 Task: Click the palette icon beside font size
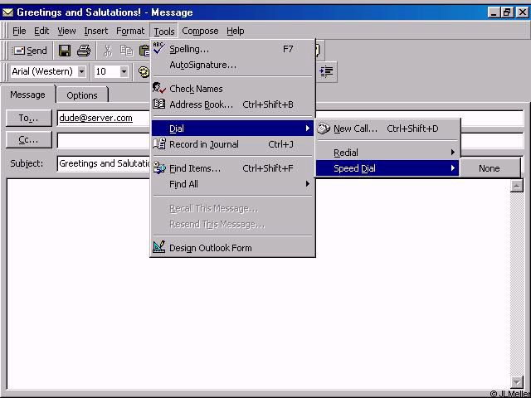coord(144,71)
